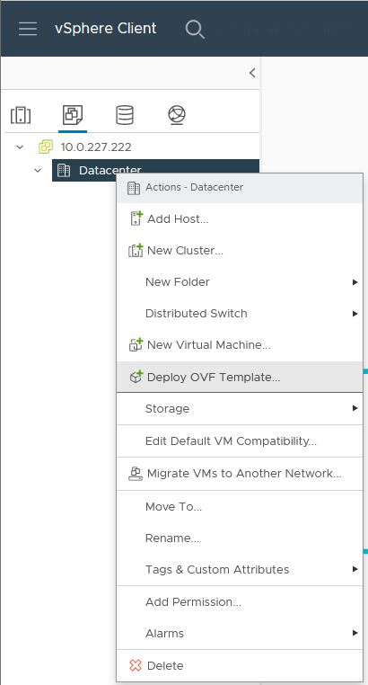Collapse the navigator side panel
Image resolution: width=368 pixels, height=685 pixels.
point(252,73)
